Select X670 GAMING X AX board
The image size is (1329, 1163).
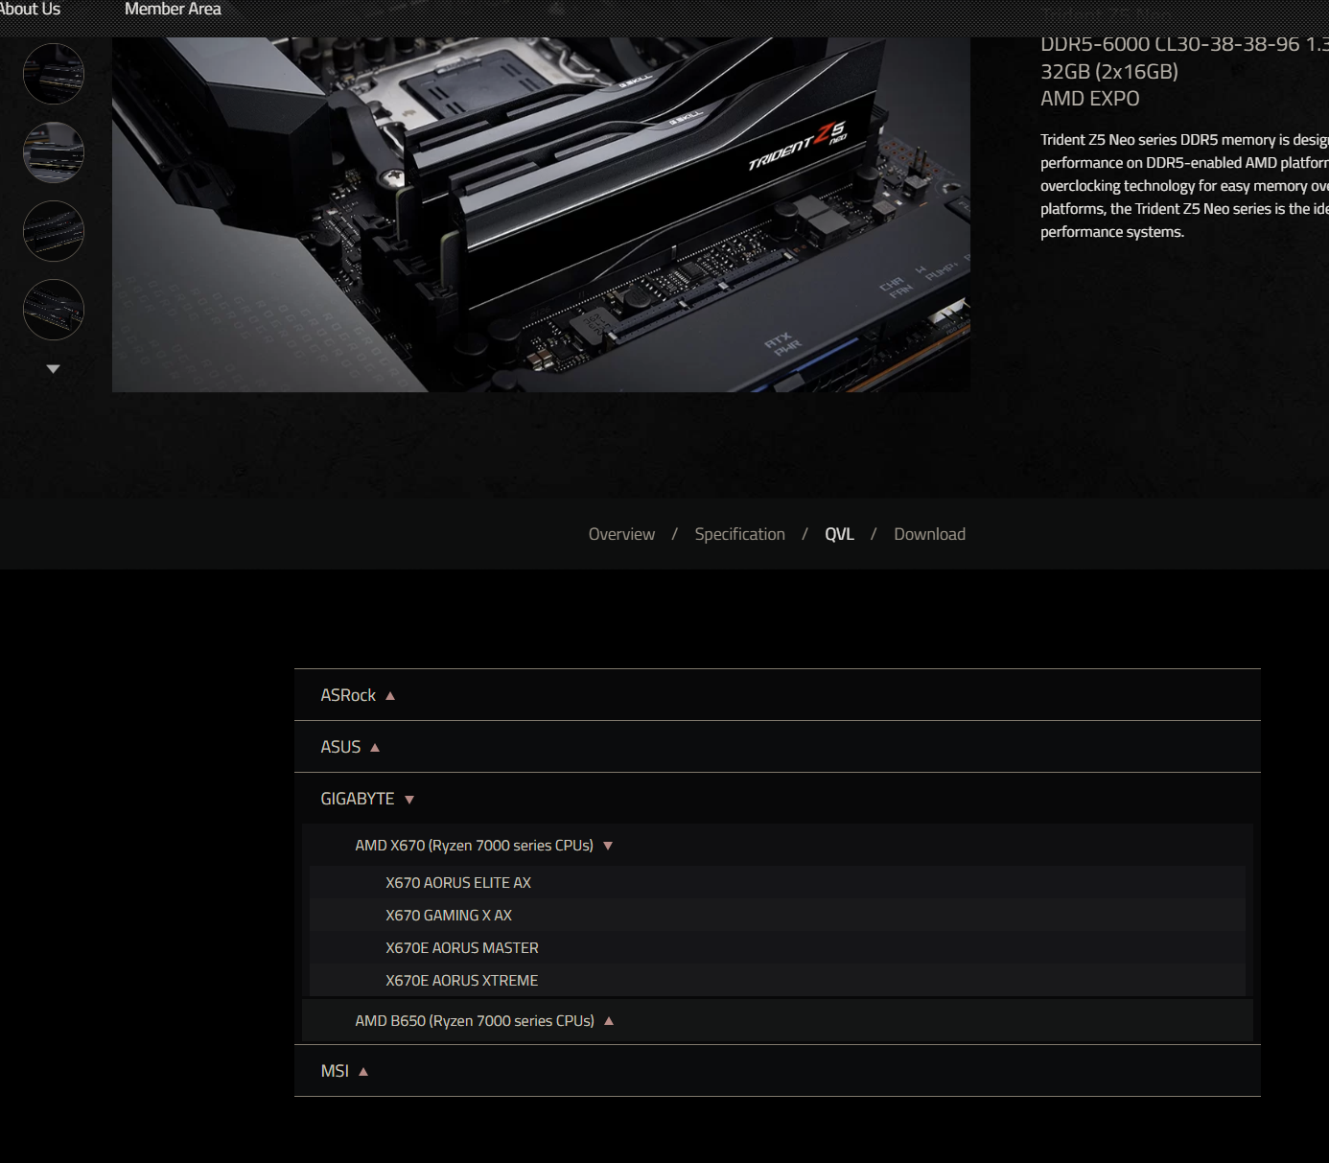tap(777, 916)
